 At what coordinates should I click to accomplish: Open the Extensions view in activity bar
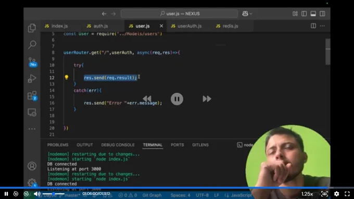tap(32, 95)
